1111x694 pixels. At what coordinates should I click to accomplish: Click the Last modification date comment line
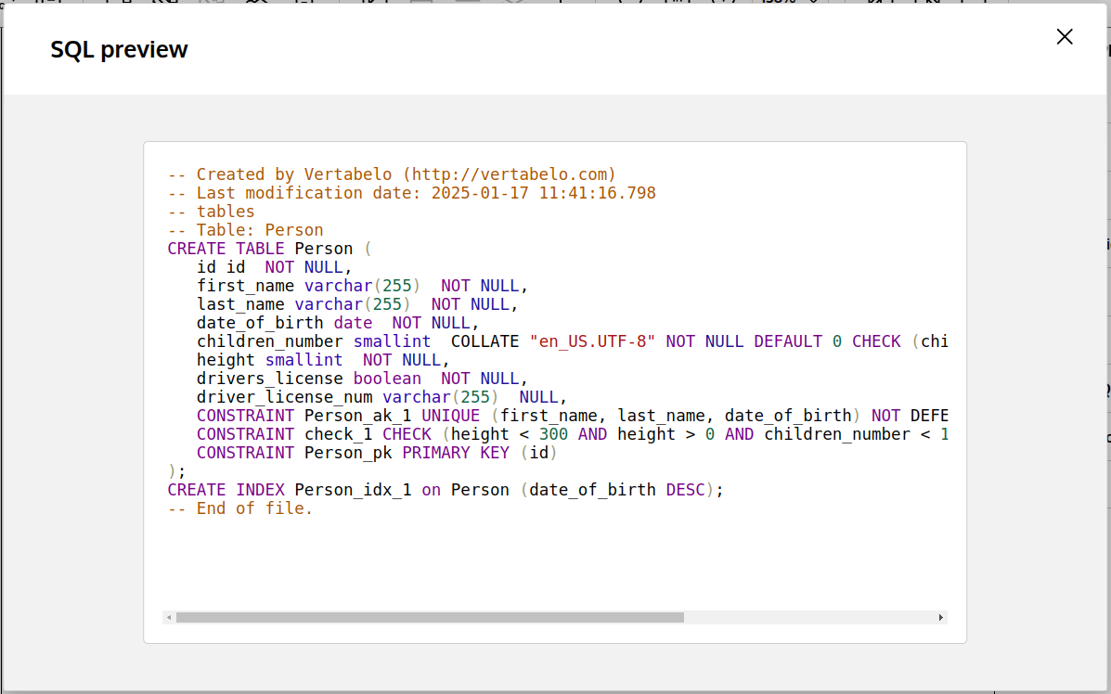pos(411,193)
